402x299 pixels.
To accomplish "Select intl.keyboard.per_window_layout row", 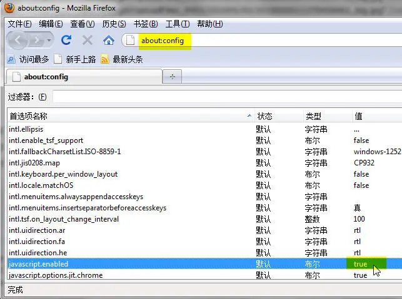I will tap(204, 174).
